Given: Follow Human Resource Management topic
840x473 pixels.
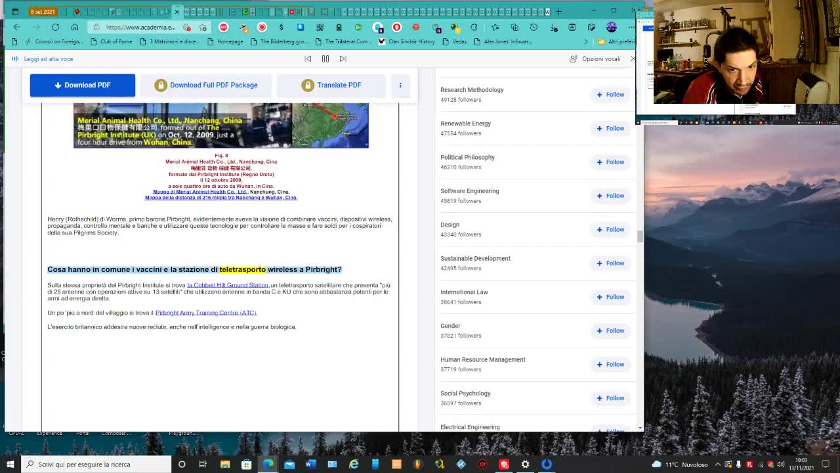Looking at the screenshot, I should (610, 365).
